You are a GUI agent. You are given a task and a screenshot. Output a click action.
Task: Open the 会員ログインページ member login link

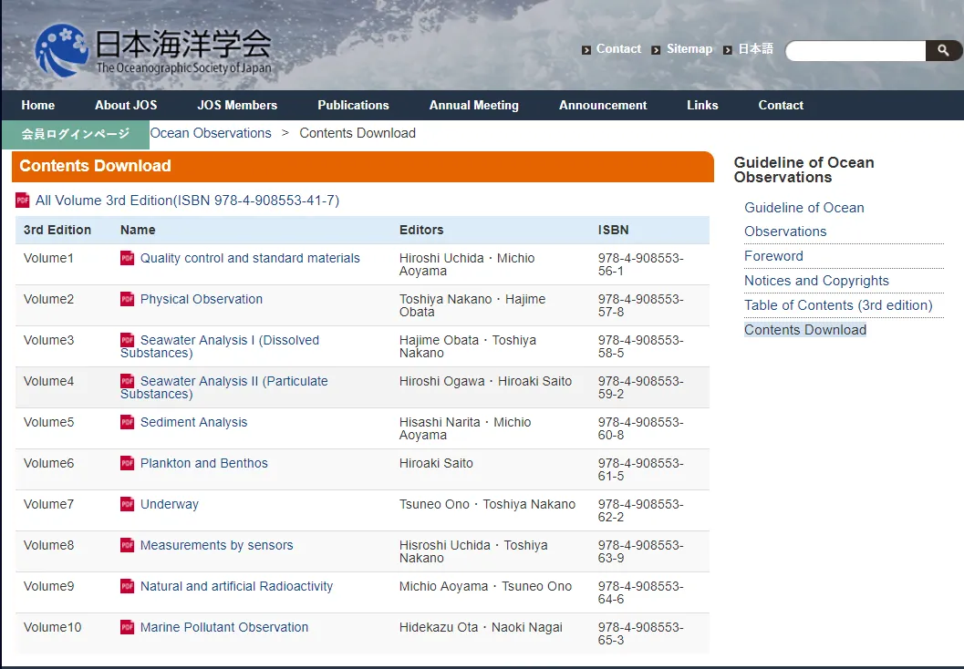[75, 133]
